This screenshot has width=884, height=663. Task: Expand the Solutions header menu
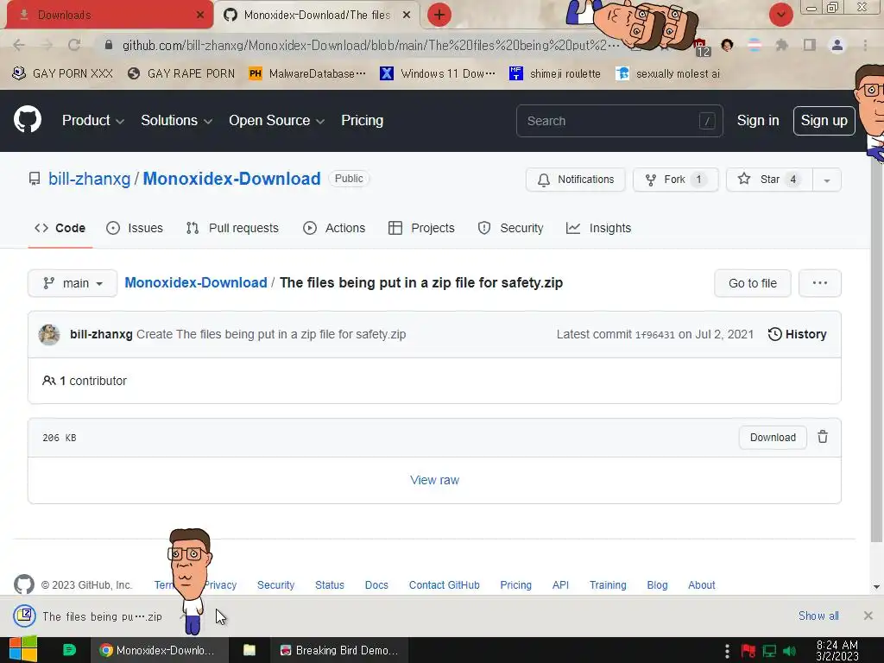(176, 121)
